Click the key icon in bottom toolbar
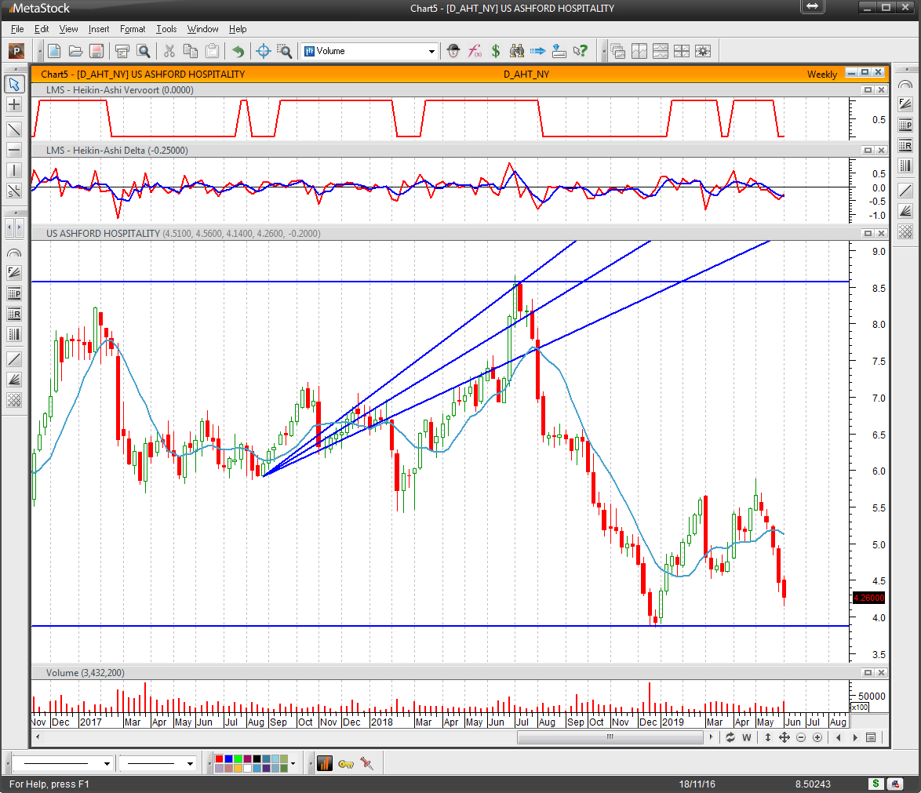The width and height of the screenshot is (921, 793). pos(346,764)
